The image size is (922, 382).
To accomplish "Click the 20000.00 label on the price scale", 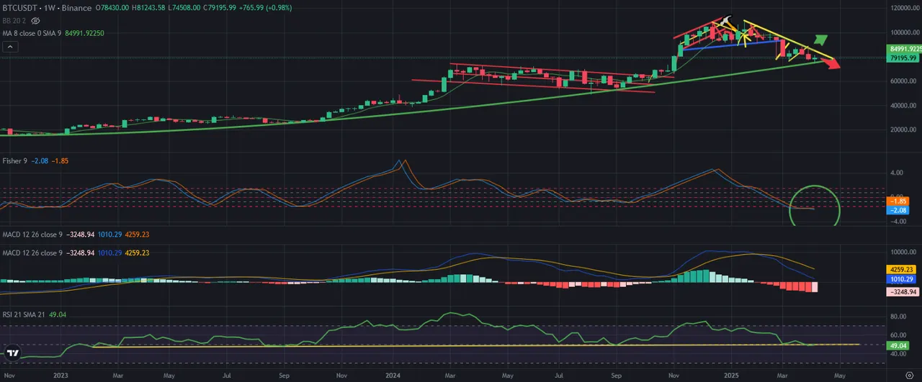I will coord(904,130).
